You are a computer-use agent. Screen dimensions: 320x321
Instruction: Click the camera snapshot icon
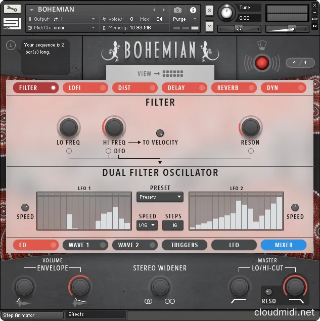(x=177, y=10)
